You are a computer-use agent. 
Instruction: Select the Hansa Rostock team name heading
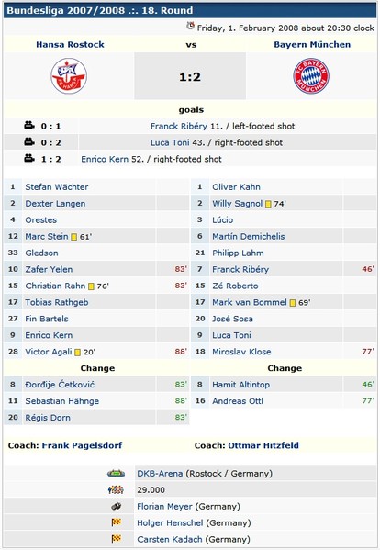coord(70,45)
